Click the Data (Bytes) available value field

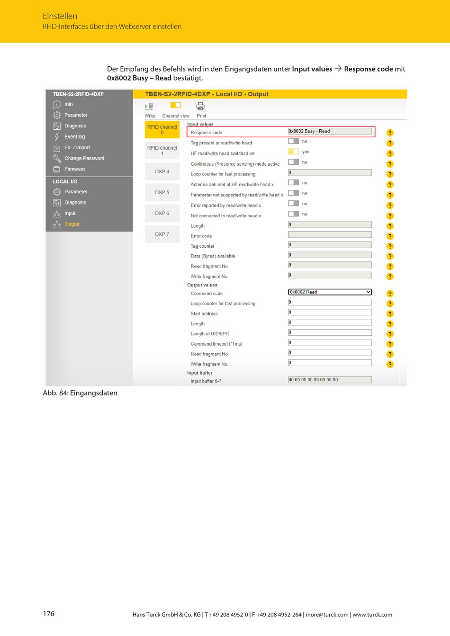coord(330,255)
